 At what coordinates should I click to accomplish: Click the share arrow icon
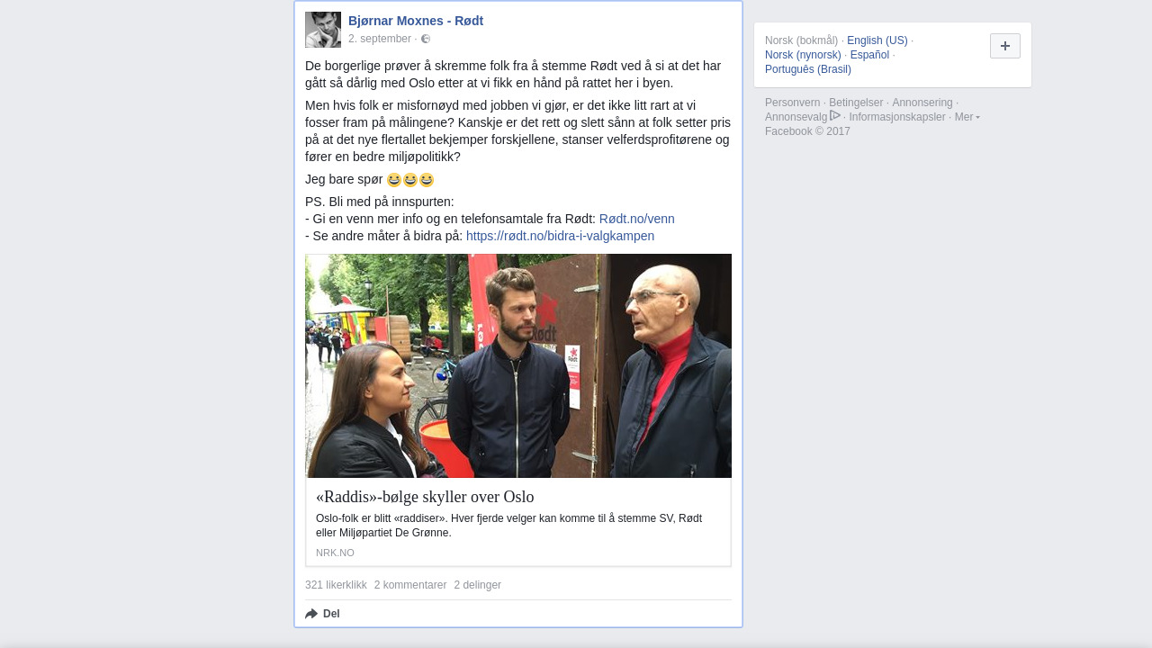[x=311, y=614]
